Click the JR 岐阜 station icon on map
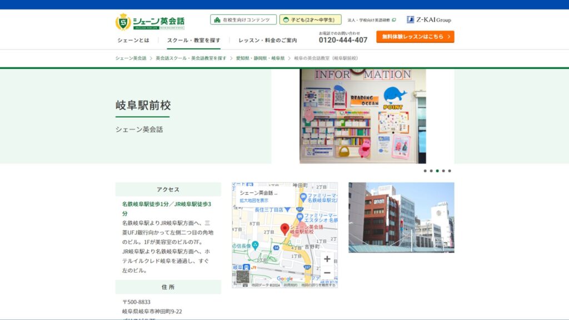Image resolution: width=569 pixels, height=320 pixels. pyautogui.click(x=246, y=267)
